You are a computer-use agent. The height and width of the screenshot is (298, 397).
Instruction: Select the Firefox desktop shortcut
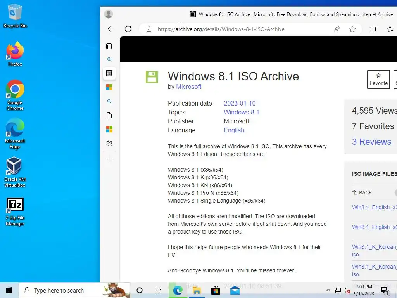[x=15, y=54]
